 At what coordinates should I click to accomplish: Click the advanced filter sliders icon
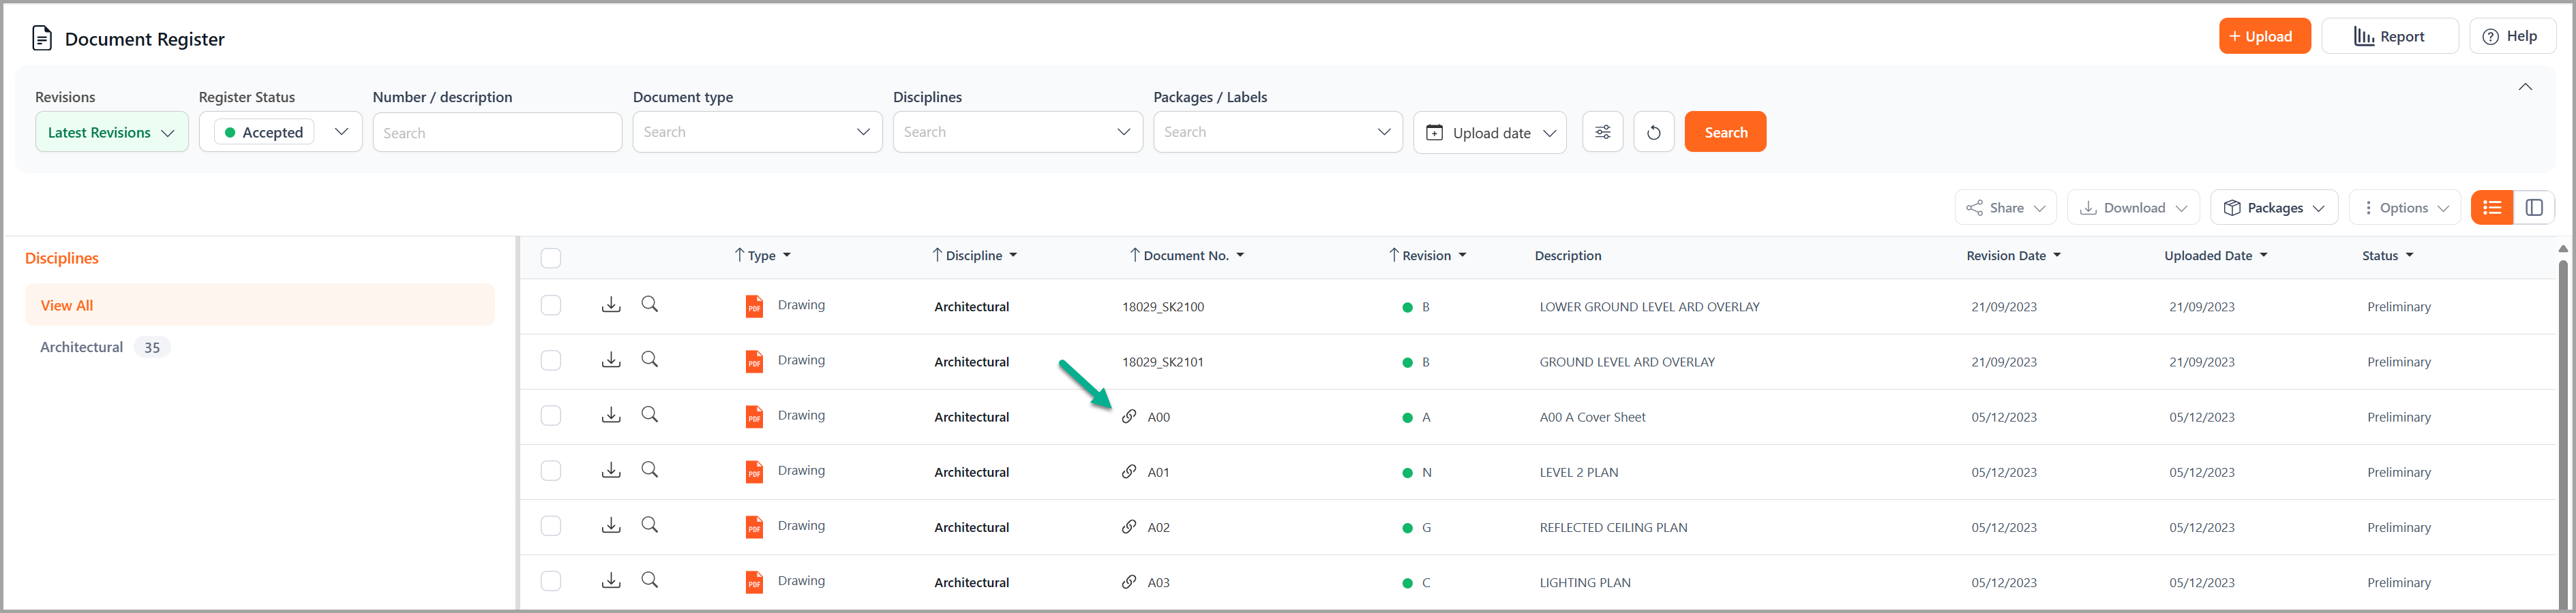tap(1602, 131)
